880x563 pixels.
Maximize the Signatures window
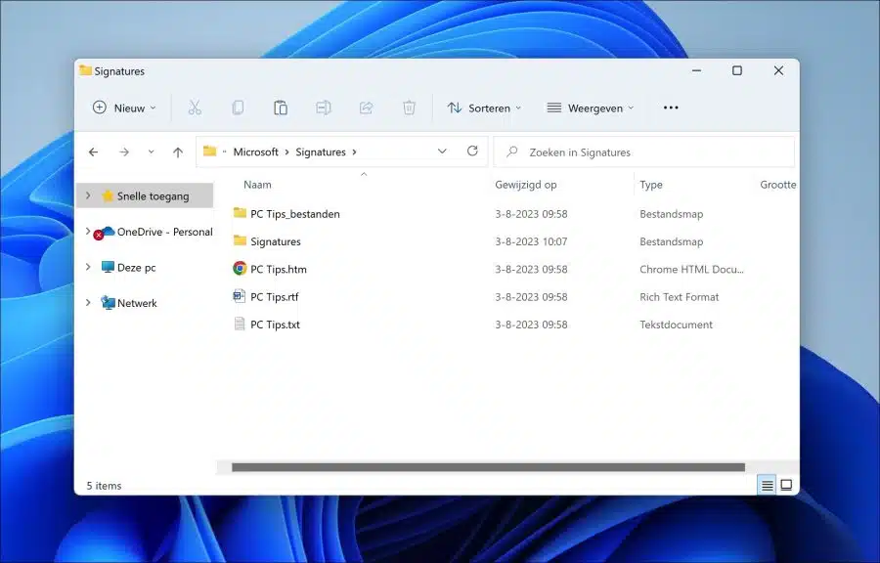[737, 70]
